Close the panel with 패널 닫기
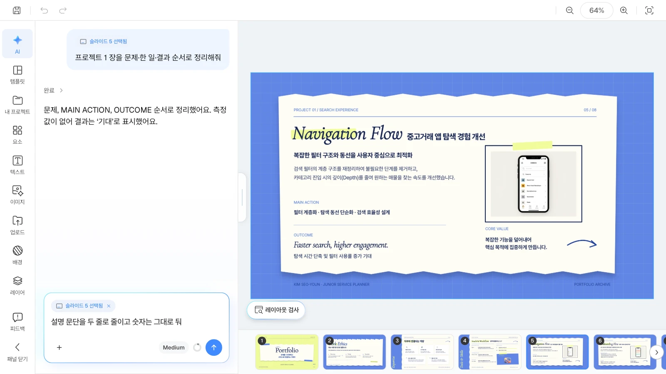Image resolution: width=666 pixels, height=374 pixels. [x=17, y=352]
